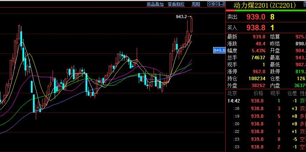Image resolution: width=306 pixels, height=152 pixels.
Task: Click the 北京 time column header
Action: pos(232,93)
